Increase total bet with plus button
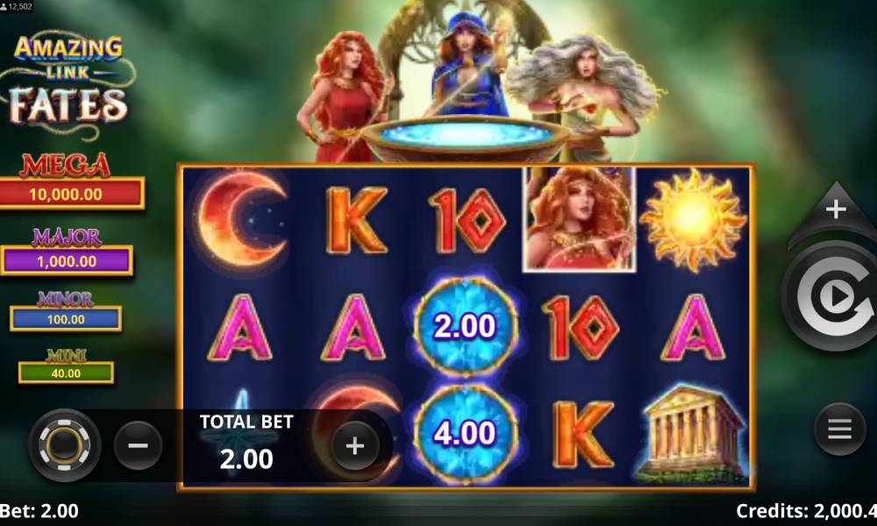This screenshot has height=526, width=877. 354,445
